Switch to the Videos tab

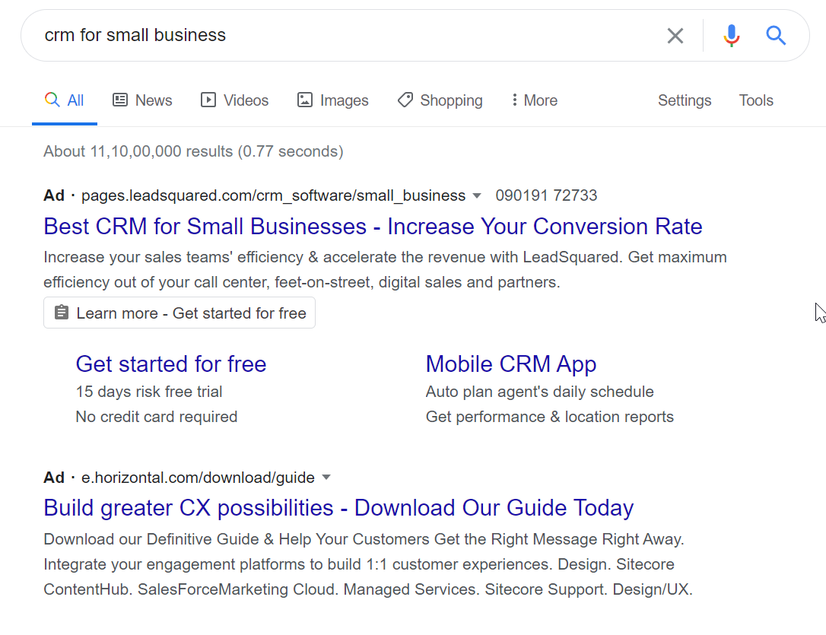[x=234, y=100]
